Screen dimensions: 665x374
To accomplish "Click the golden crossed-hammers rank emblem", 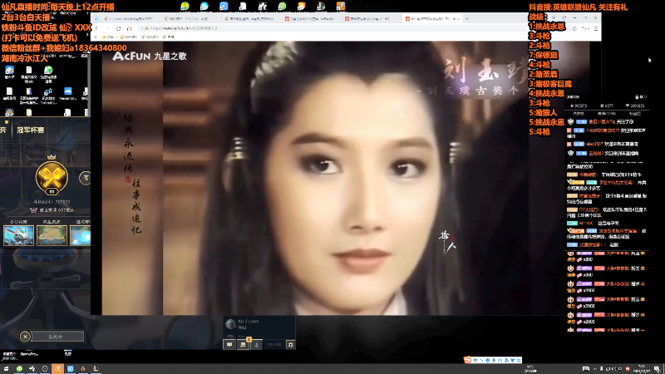I will [x=52, y=176].
